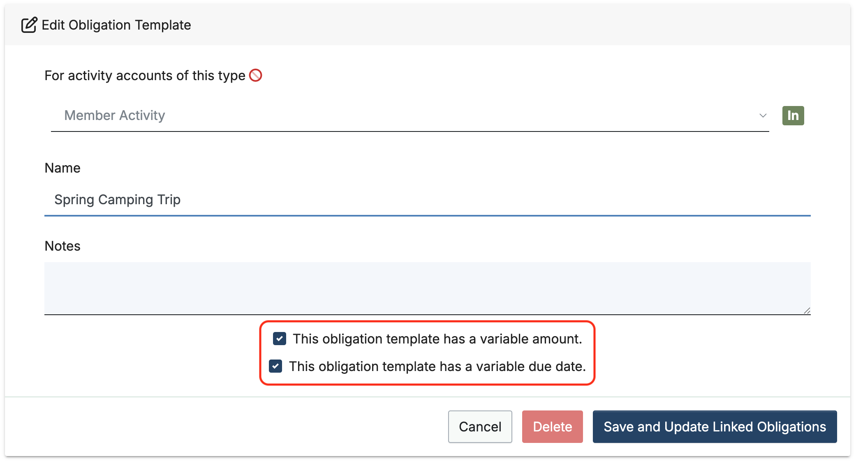Click Save and Update Linked Obligations

(714, 426)
